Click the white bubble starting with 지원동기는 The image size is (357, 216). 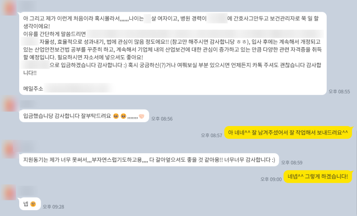[149, 160]
